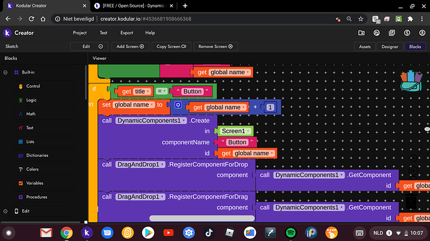Open the project folder icon in header

coord(361,33)
